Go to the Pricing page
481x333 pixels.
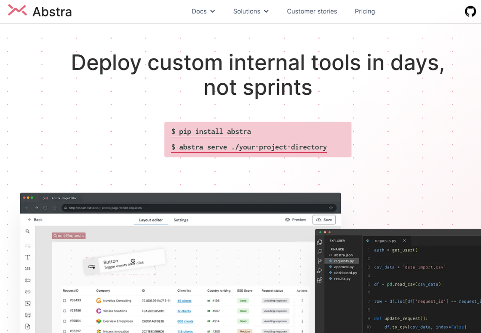tap(365, 11)
